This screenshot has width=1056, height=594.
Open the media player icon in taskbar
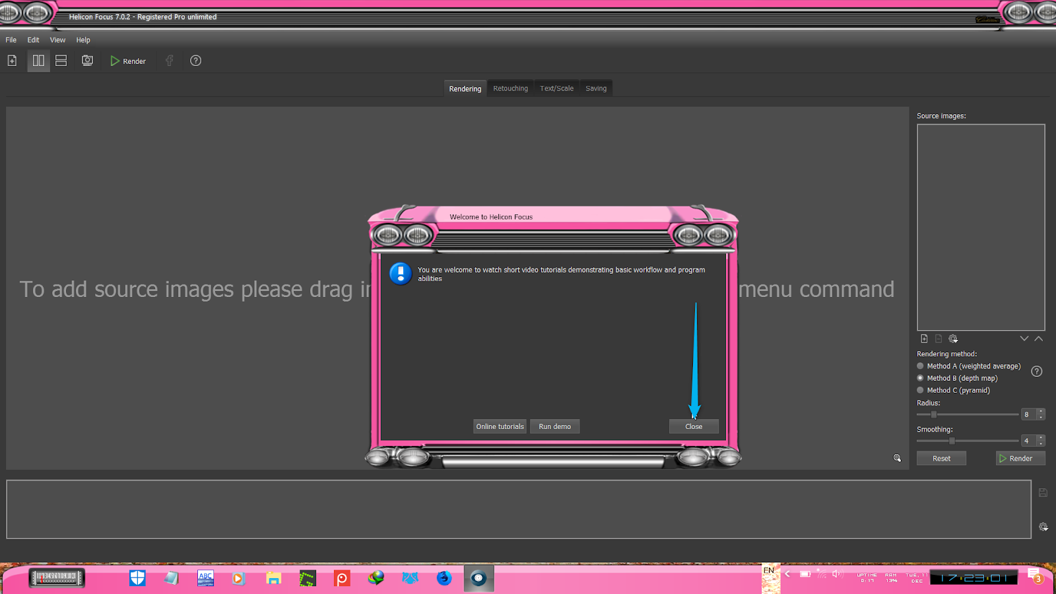[238, 578]
